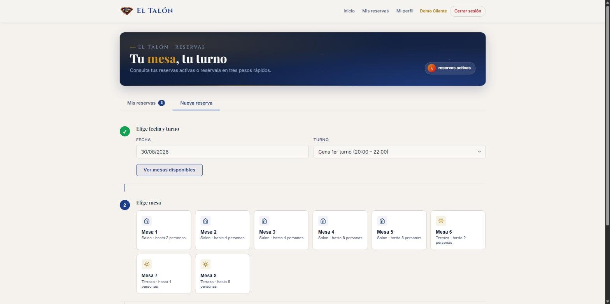Click the Demo Cliente user link
610x304 pixels.
(x=433, y=11)
